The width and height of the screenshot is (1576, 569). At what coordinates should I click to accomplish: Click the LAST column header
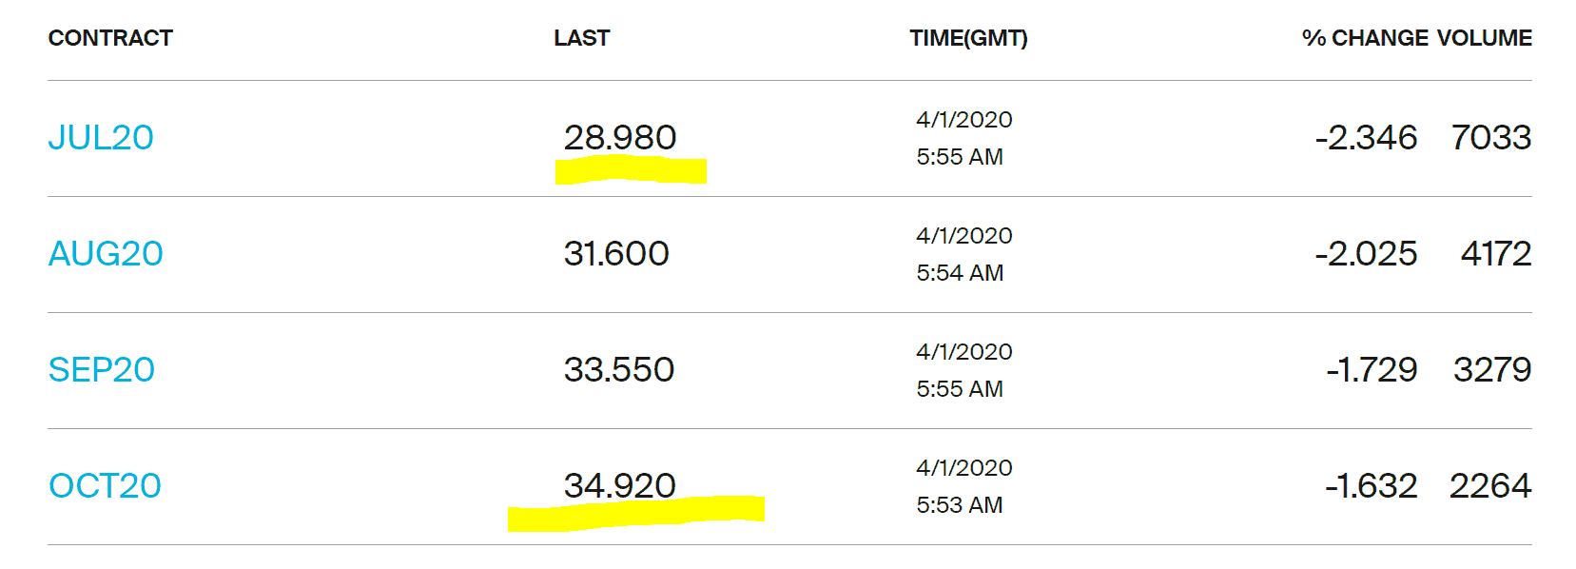[x=582, y=38]
